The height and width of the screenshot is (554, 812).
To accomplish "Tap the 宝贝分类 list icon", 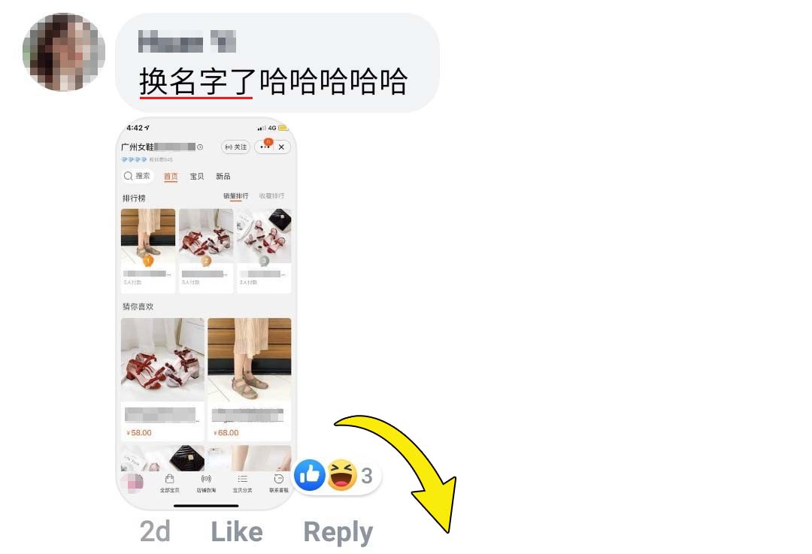I will click(242, 479).
